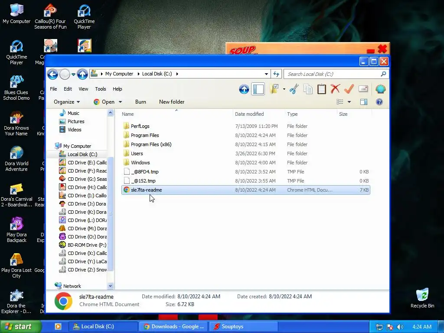Click the teal shell icon in the toolbar

click(x=381, y=89)
